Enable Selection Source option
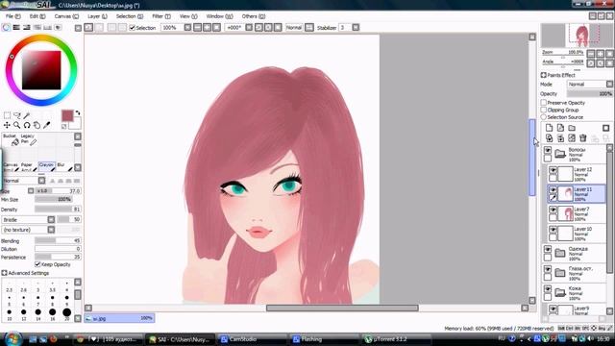The image size is (615, 346). (x=544, y=117)
